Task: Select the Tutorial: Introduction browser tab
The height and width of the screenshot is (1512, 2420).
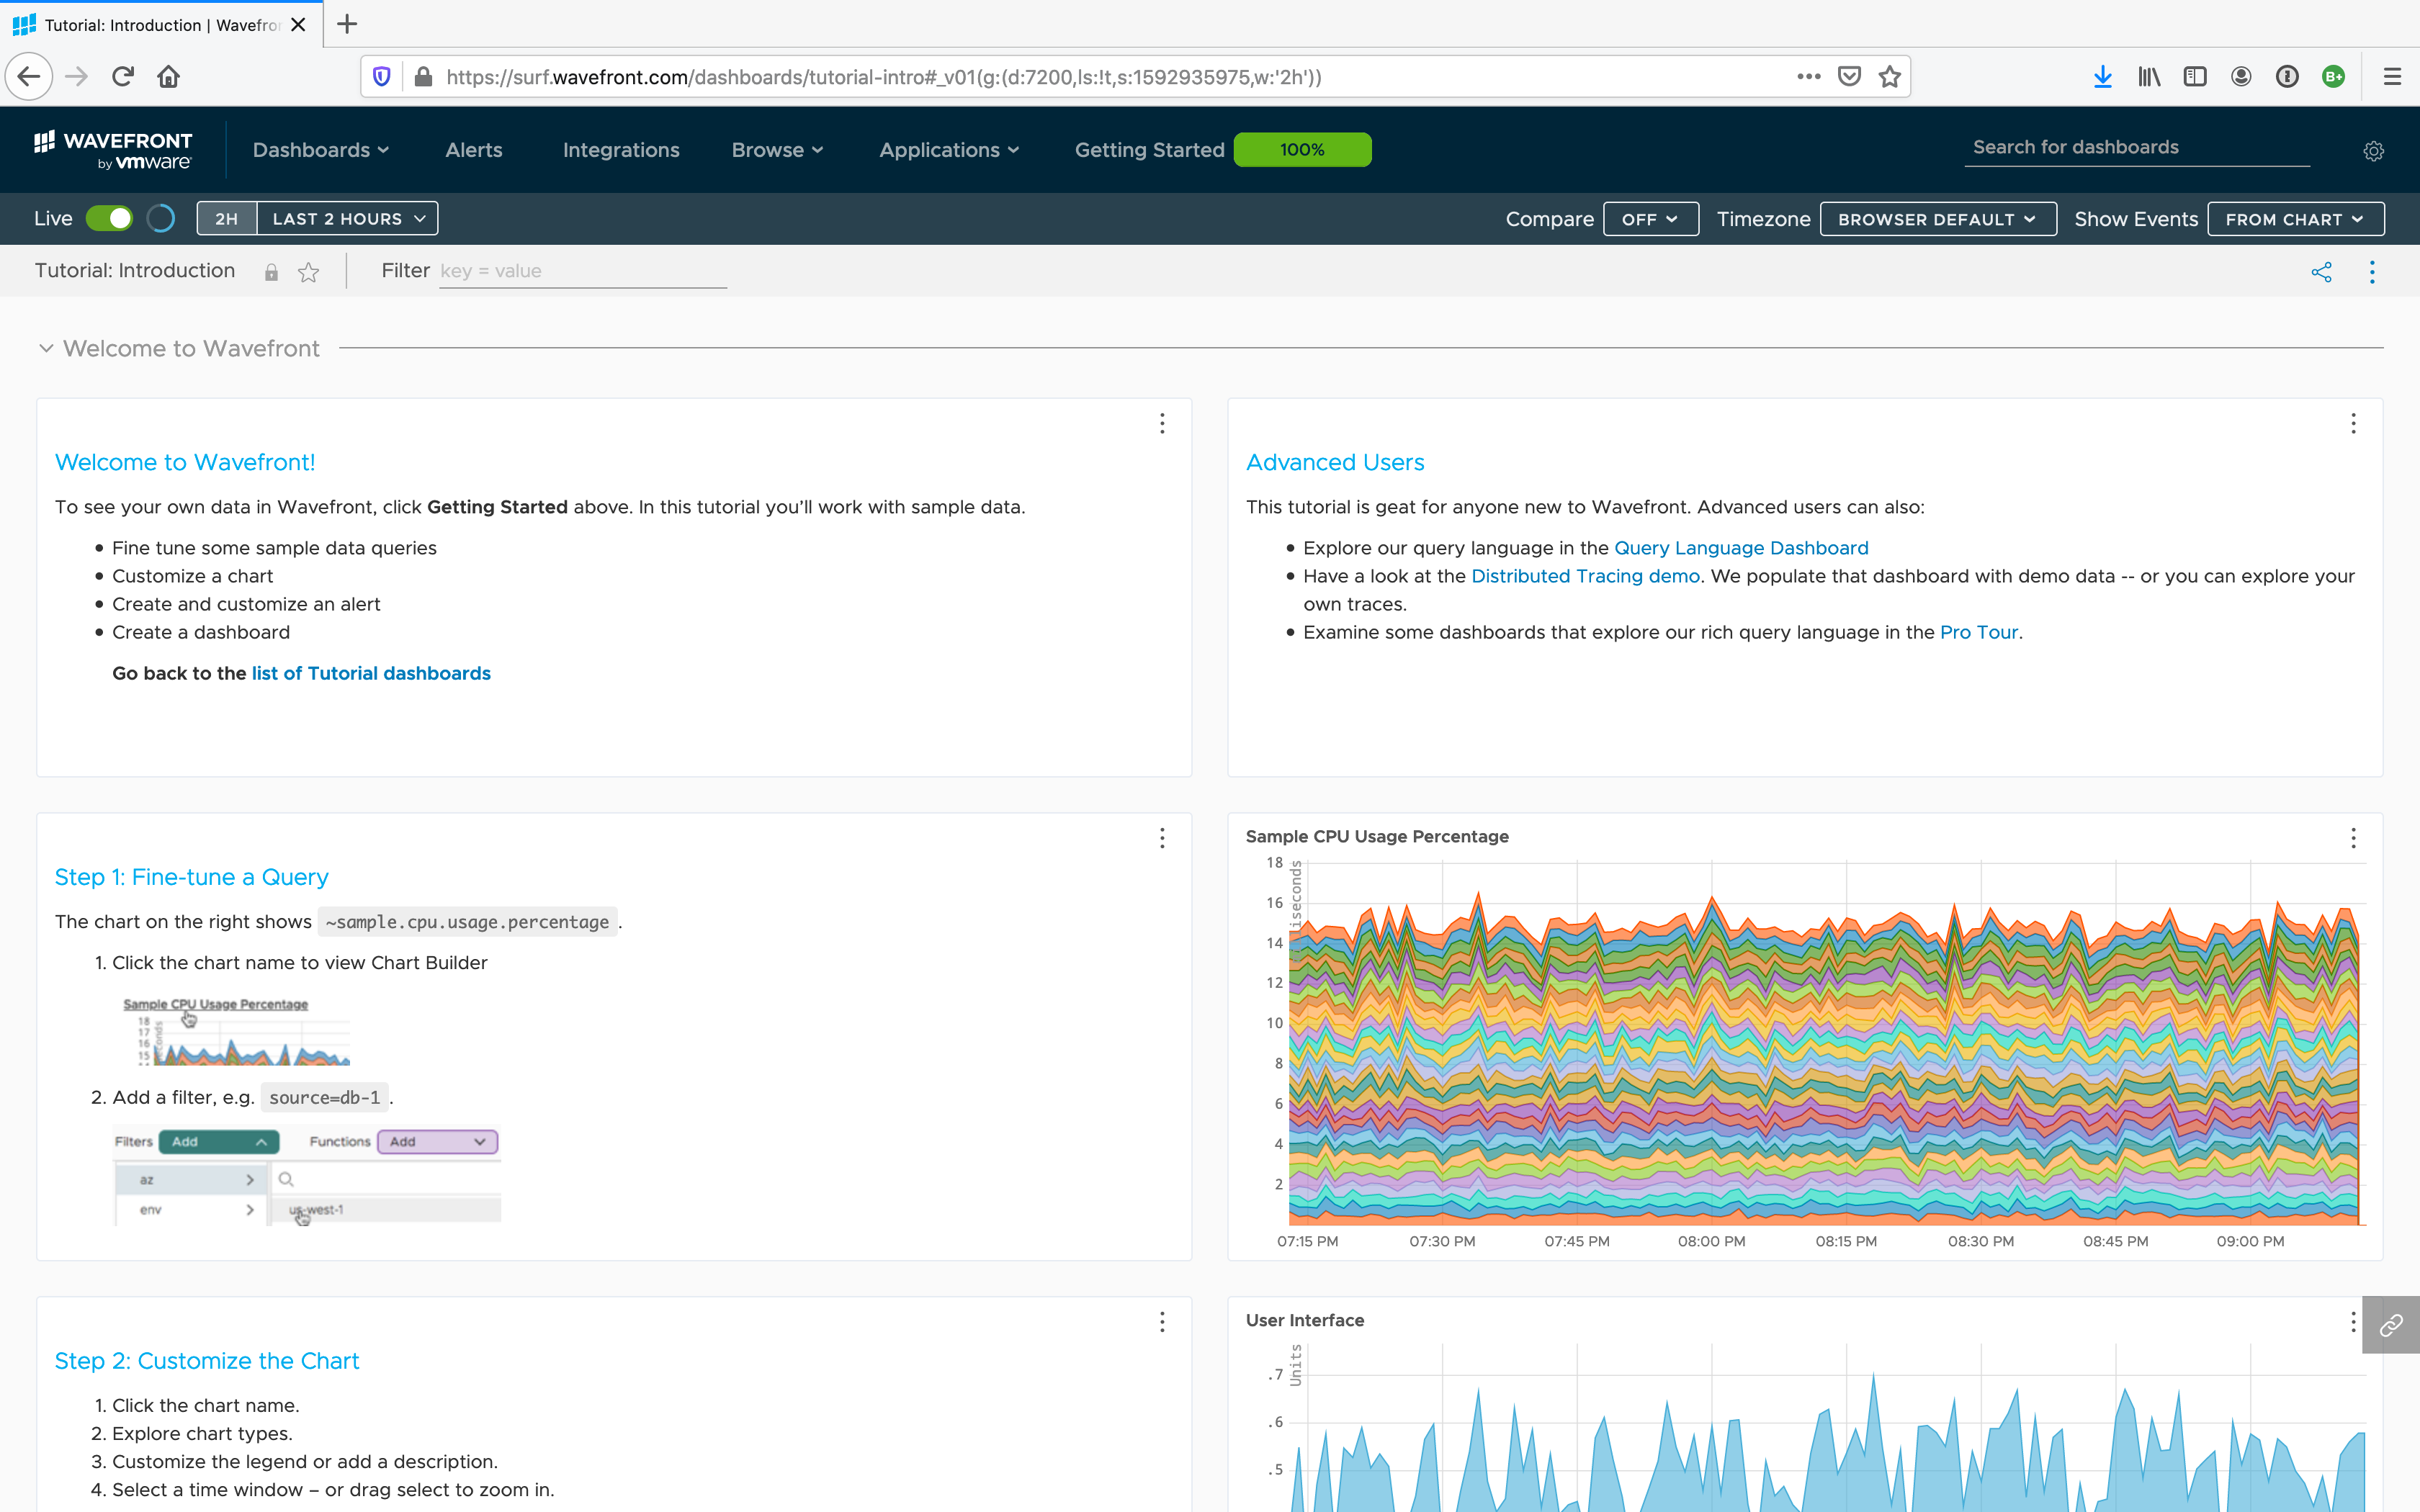Action: click(x=160, y=25)
